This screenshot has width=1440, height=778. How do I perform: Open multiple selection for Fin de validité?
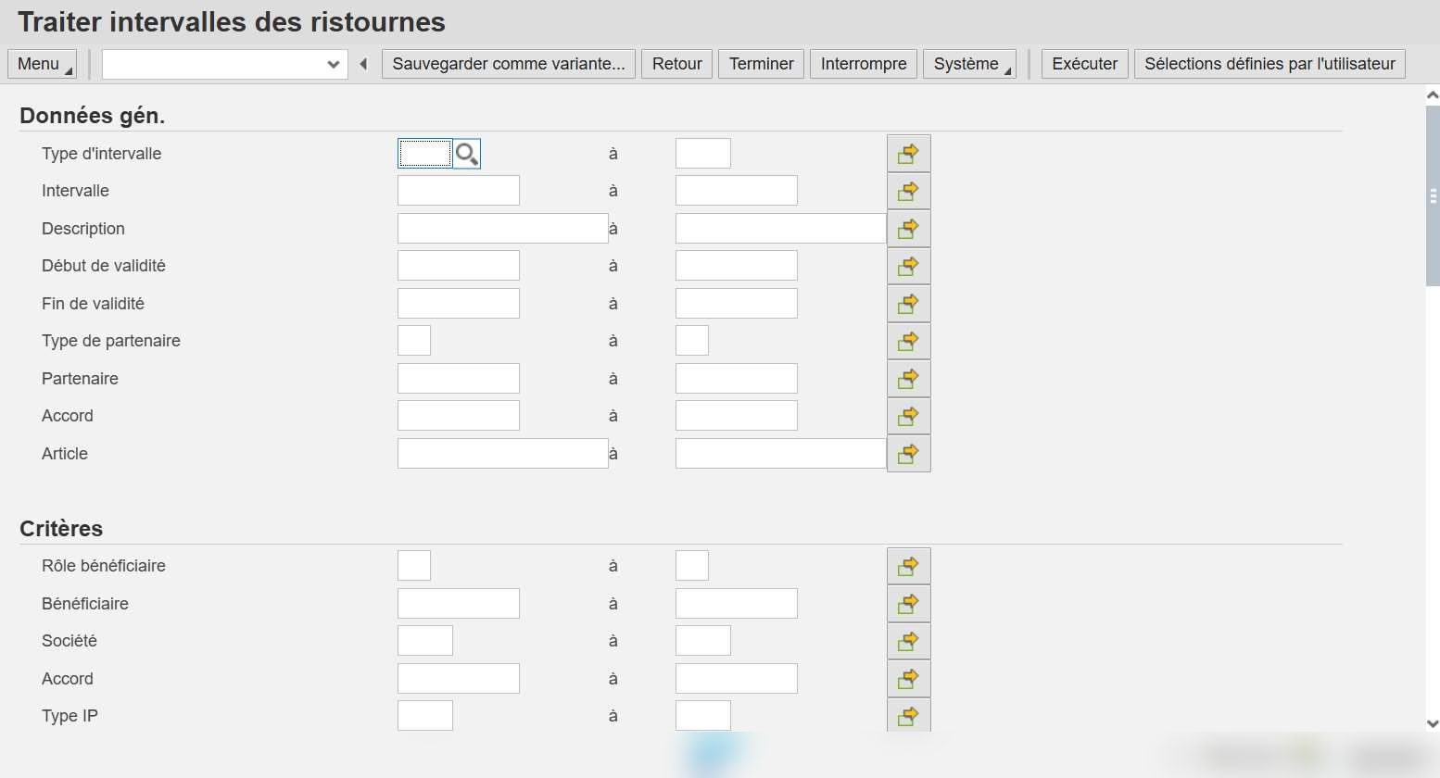tap(908, 304)
